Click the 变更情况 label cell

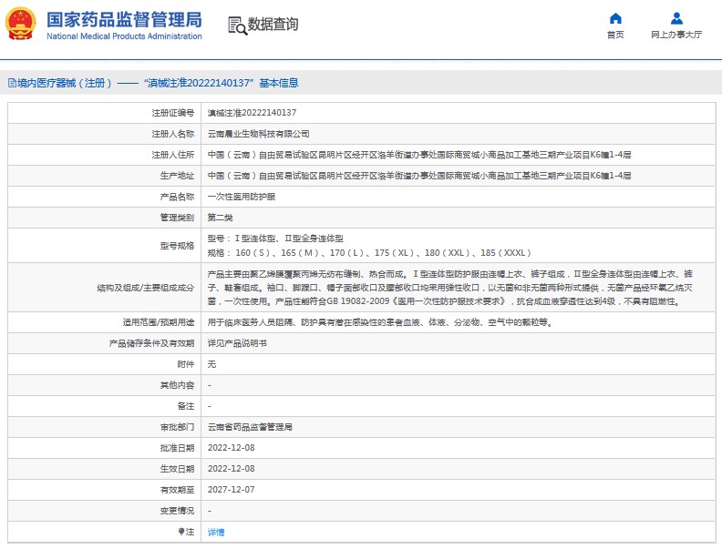click(x=105, y=511)
